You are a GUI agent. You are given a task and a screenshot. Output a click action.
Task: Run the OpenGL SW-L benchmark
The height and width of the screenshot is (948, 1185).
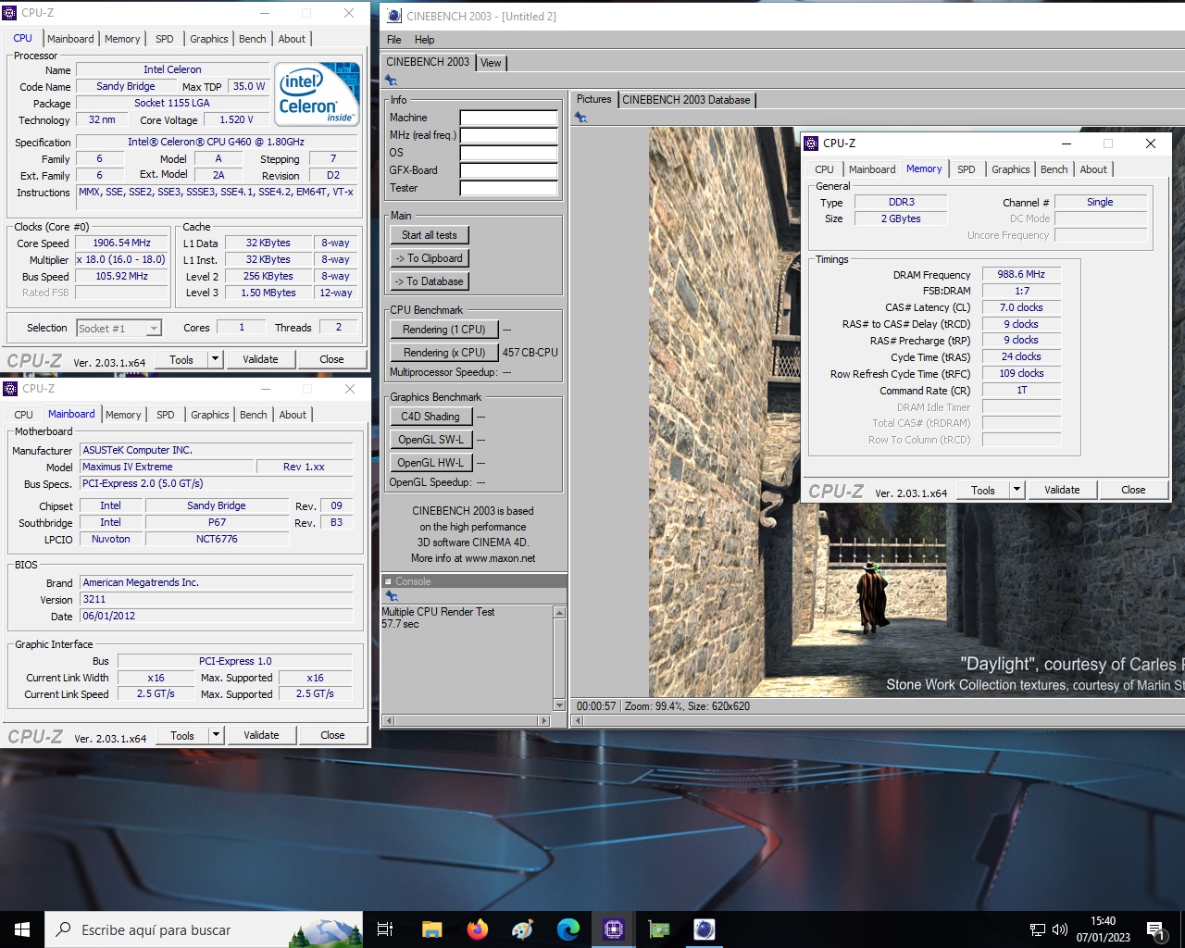point(430,440)
